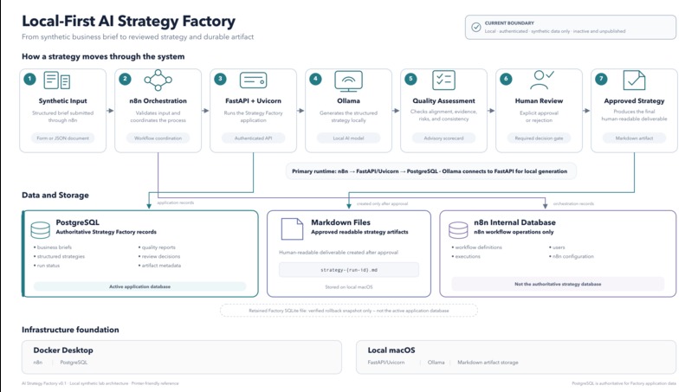Click the Synthetic Input document icon
This screenshot has width=698, height=392.
click(56, 80)
